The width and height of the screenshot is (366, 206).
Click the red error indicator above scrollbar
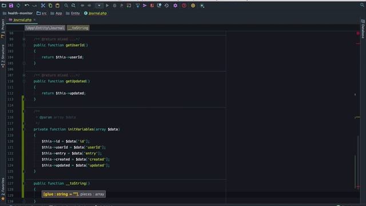(358, 33)
